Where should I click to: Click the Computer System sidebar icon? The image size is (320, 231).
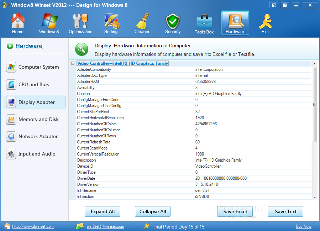point(11,67)
